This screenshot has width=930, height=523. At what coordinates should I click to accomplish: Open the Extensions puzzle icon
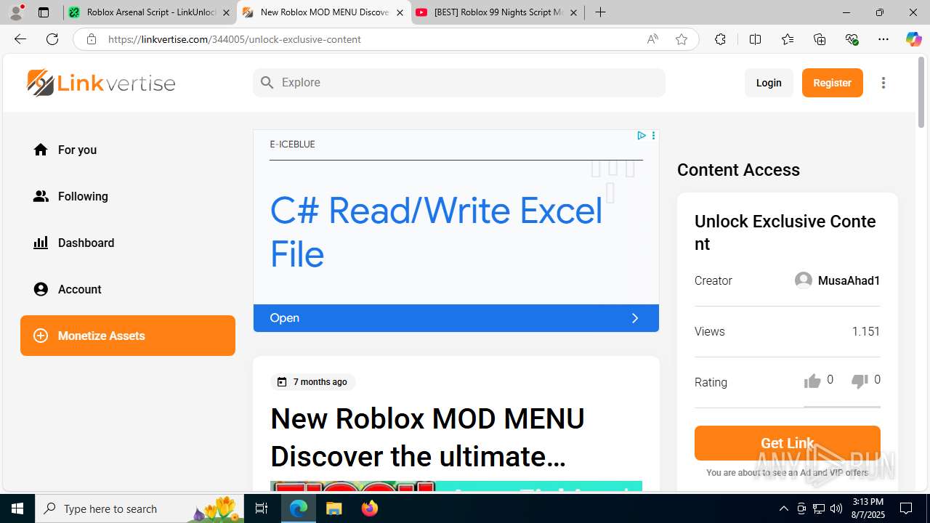pos(720,39)
